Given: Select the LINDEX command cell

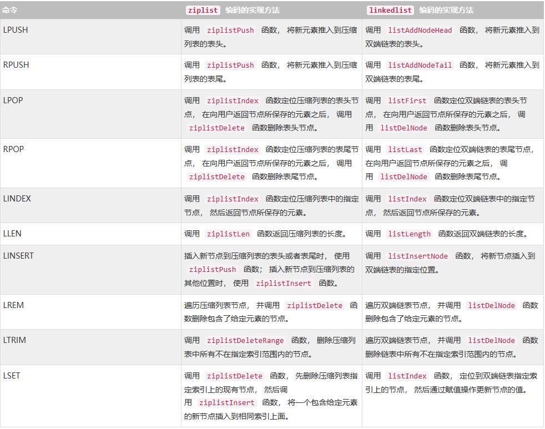Looking at the screenshot, I should (x=90, y=205).
